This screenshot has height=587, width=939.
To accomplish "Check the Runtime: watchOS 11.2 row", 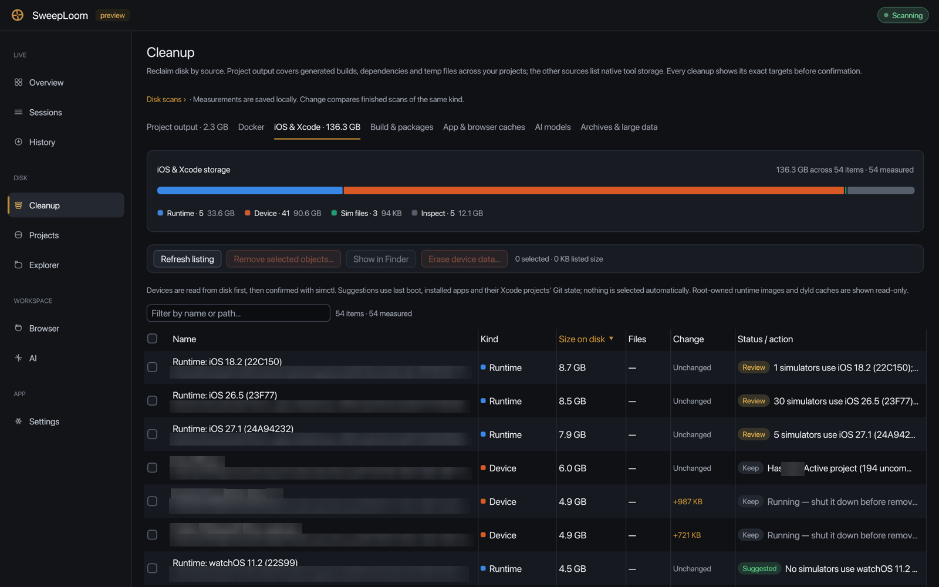I will pyautogui.click(x=152, y=568).
